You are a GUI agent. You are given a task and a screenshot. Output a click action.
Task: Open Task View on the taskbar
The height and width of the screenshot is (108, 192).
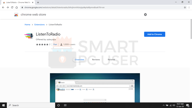(x=65, y=105)
